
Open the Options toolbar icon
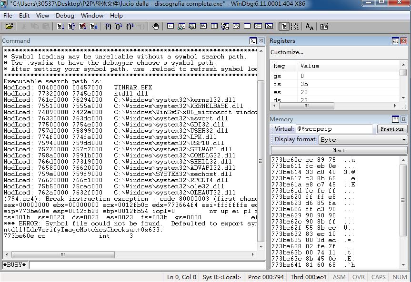coord(324,27)
